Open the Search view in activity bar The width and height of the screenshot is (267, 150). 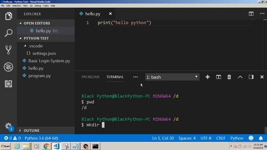click(x=8, y=33)
